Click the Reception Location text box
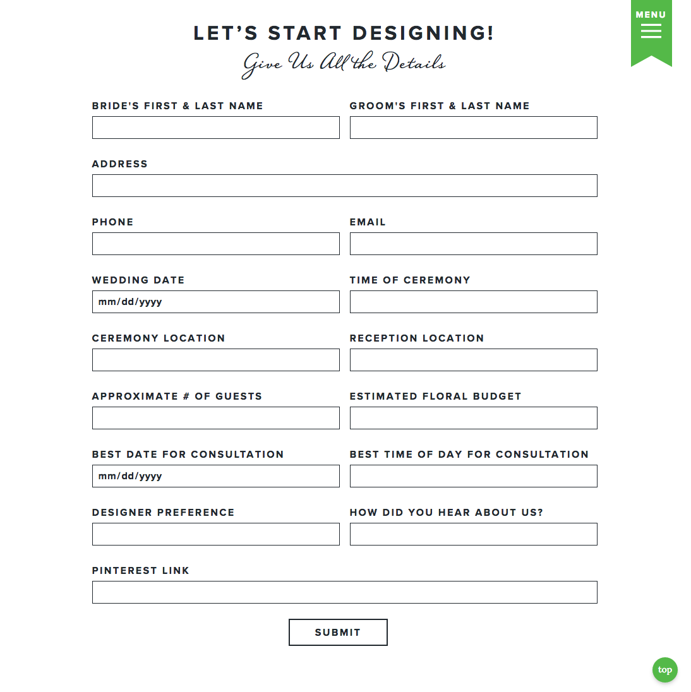 pyautogui.click(x=473, y=360)
